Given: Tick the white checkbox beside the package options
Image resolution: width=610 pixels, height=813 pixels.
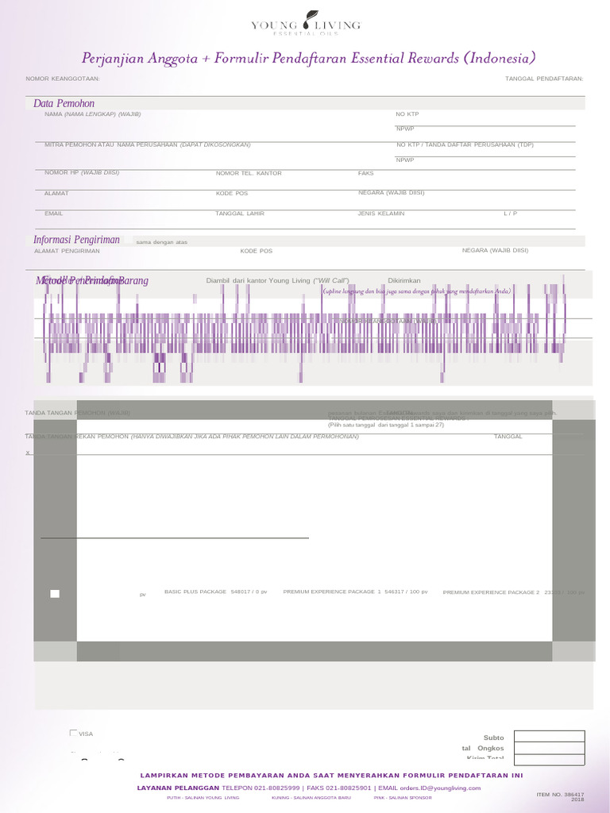Looking at the screenshot, I should (x=55, y=594).
